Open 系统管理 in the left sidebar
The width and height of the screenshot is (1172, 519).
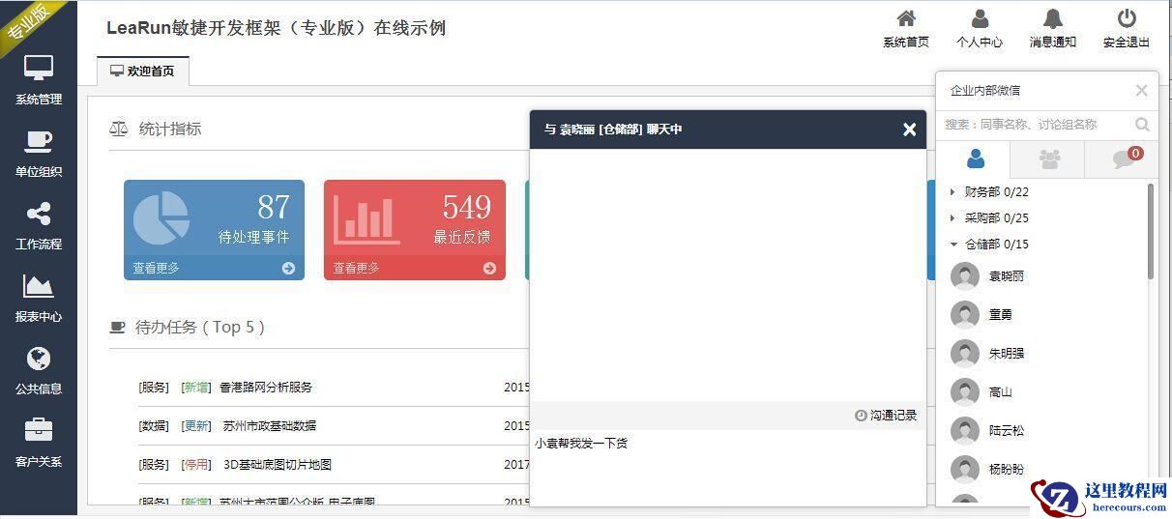point(39,80)
